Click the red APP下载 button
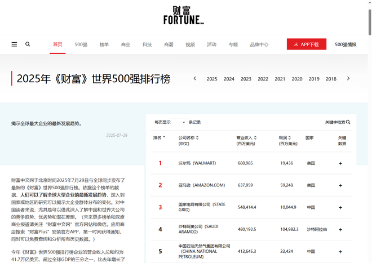Screen dimensions: 372x263 [x=307, y=44]
